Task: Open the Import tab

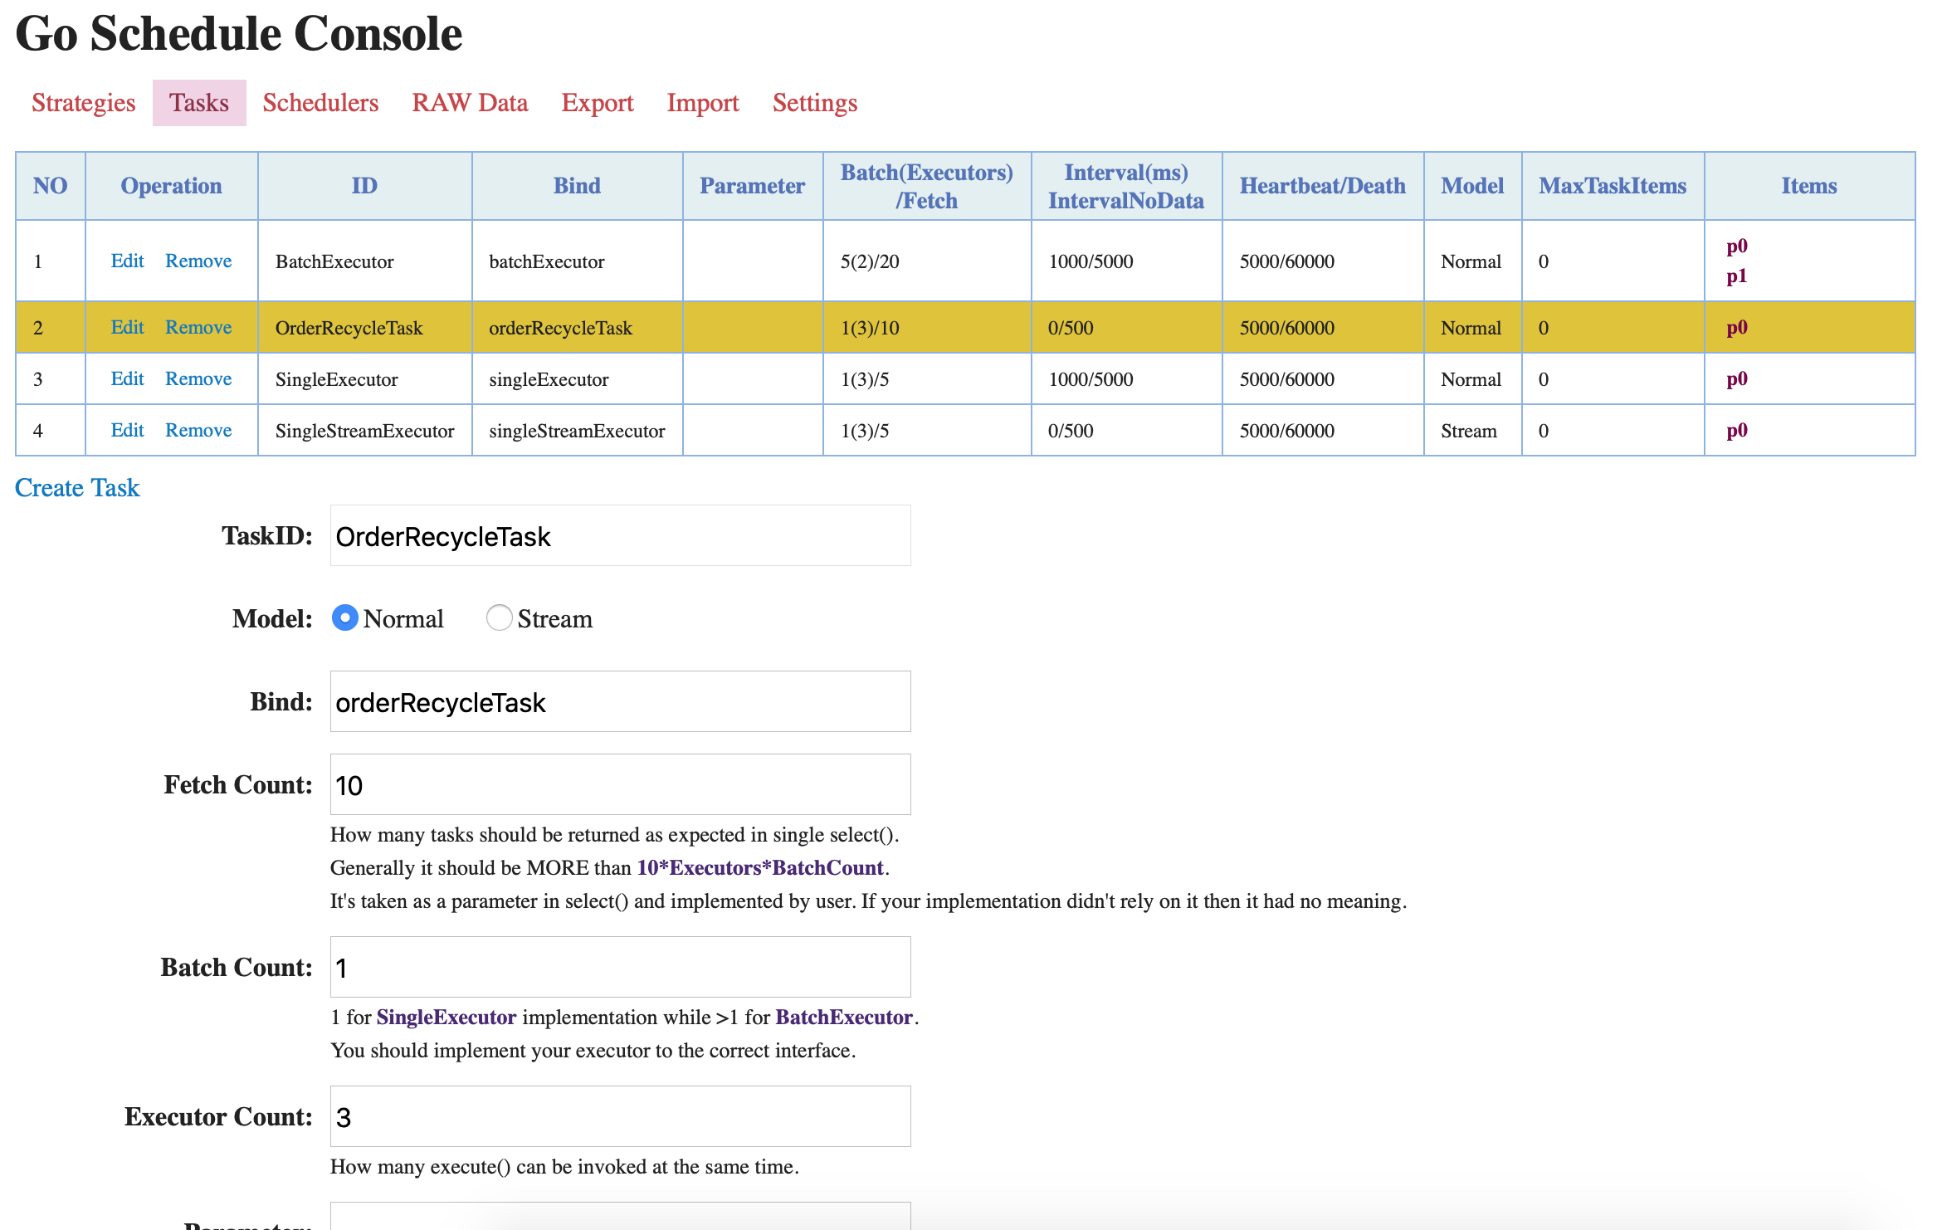Action: click(x=702, y=103)
